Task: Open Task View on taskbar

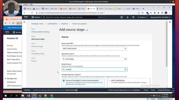Action: point(17,96)
